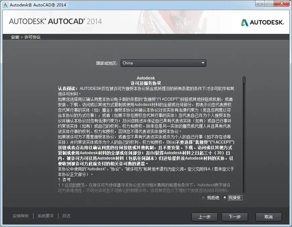Open the 安装帮助 installation help link
Viewport: 292px width, 227px height.
click(21, 216)
